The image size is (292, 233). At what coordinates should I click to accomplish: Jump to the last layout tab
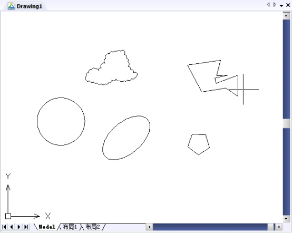click(26, 227)
